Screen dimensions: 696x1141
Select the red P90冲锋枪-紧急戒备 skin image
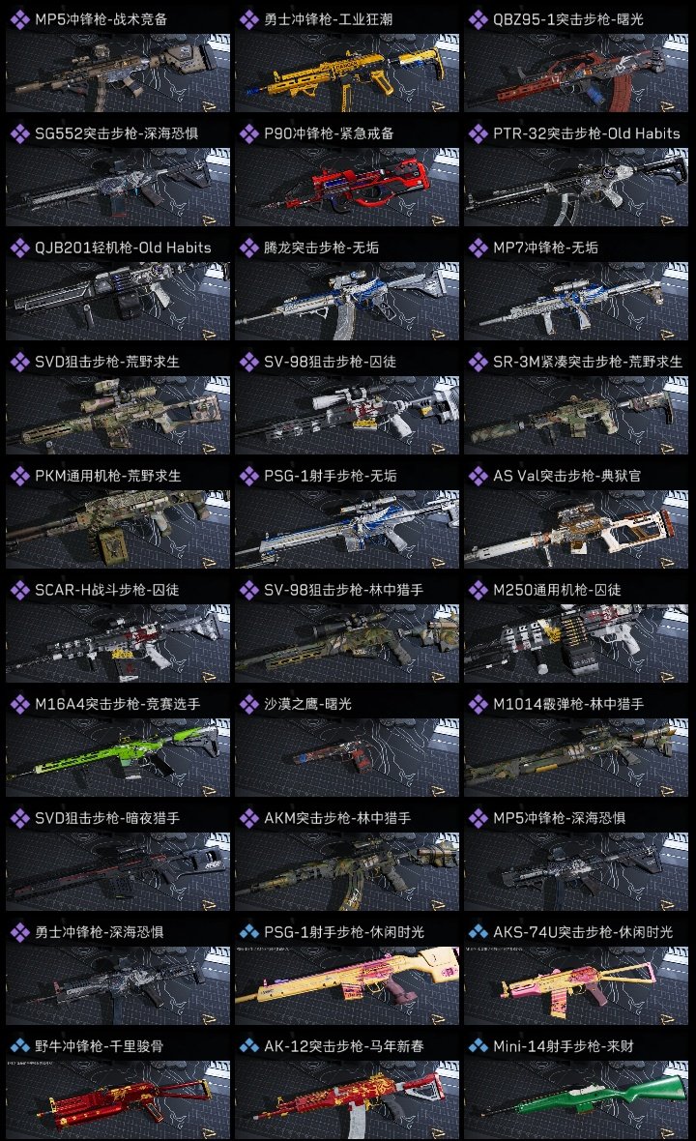point(347,187)
